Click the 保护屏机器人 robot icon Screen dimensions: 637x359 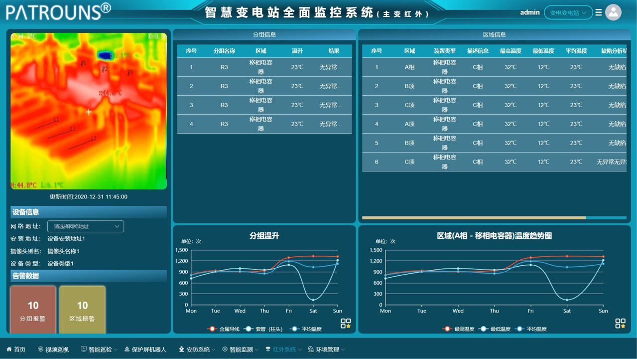127,350
